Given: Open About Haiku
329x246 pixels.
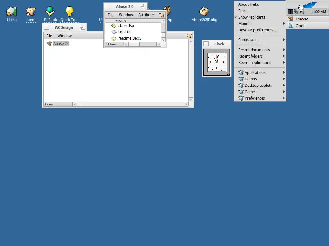Looking at the screenshot, I should tap(260, 4).
